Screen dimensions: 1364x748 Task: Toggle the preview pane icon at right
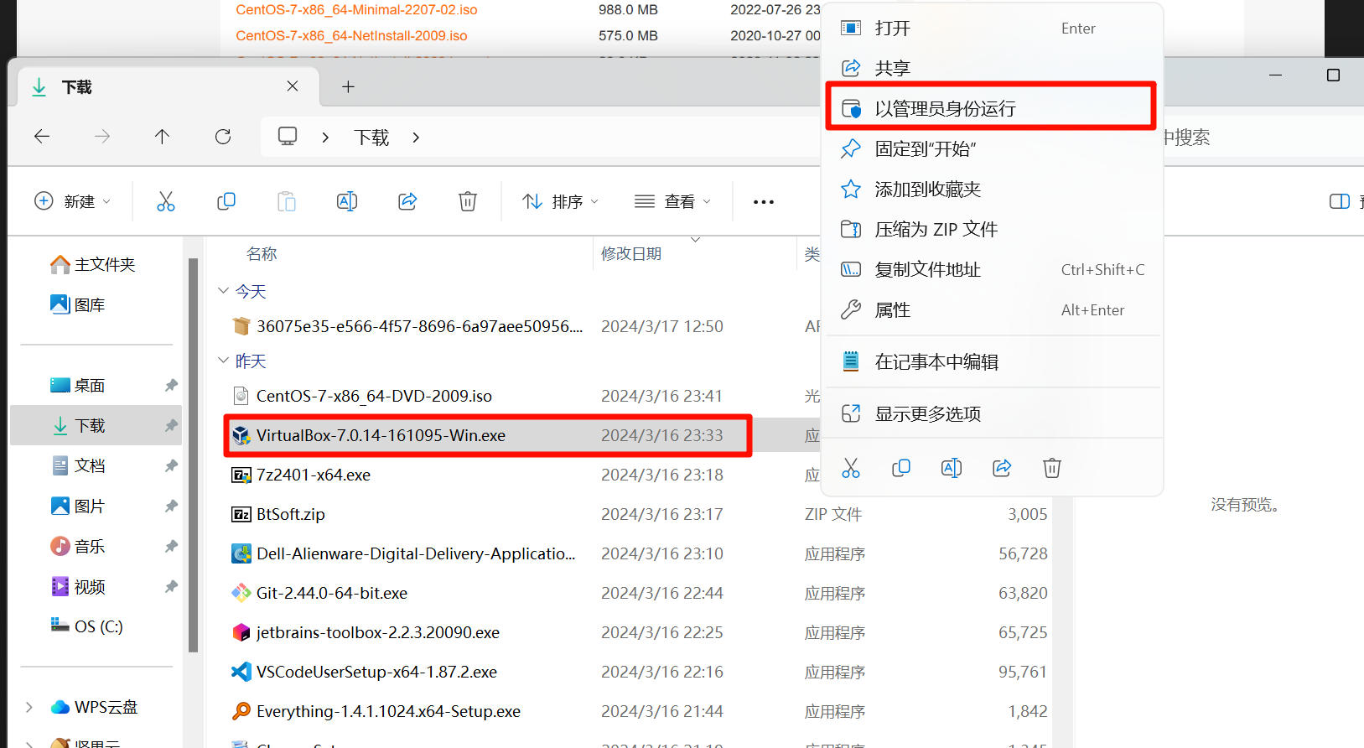point(1340,201)
